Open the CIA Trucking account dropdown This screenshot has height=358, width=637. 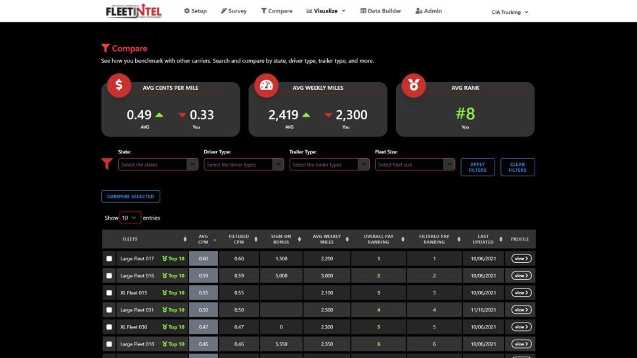(x=510, y=12)
